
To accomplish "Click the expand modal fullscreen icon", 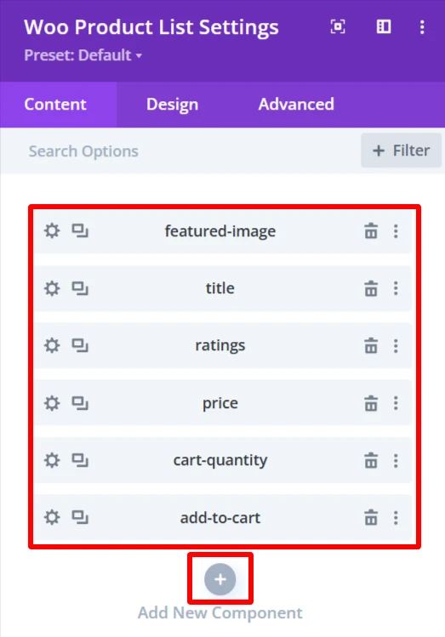I will click(338, 27).
